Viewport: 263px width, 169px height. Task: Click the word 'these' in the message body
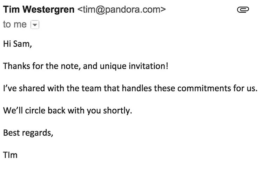click(164, 88)
